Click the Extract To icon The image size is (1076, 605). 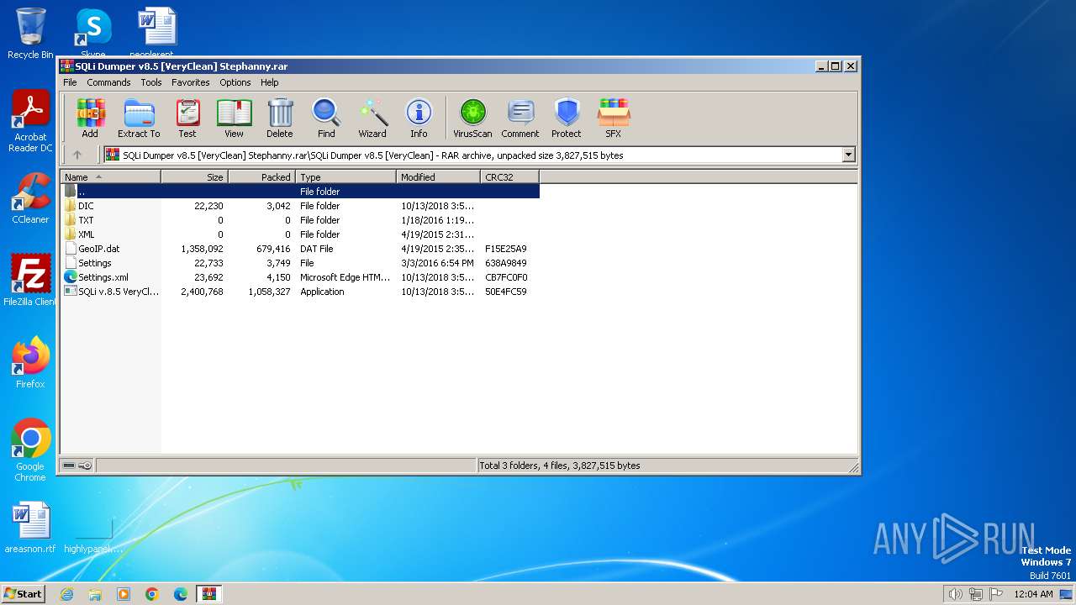pyautogui.click(x=139, y=118)
